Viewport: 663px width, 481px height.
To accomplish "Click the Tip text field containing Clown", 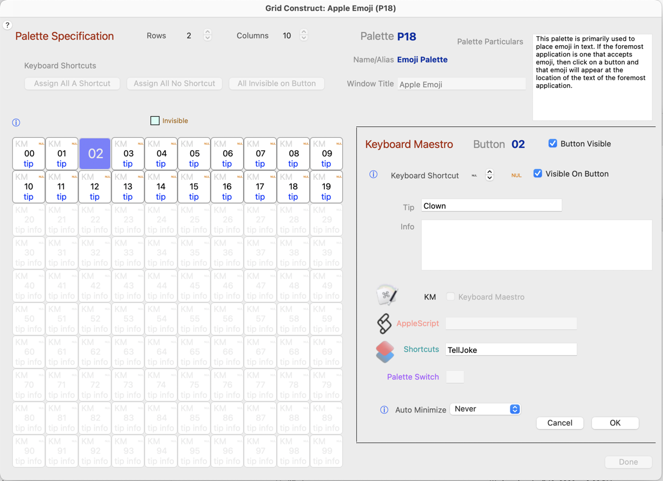I will point(491,206).
